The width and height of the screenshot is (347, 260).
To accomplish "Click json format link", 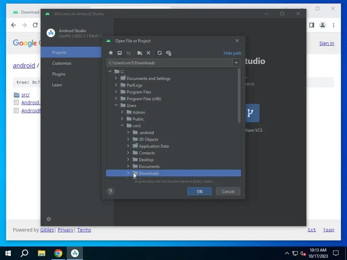I will click(x=328, y=230).
